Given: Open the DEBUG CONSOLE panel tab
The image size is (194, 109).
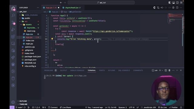Looking at the screenshot, I should (77, 70).
